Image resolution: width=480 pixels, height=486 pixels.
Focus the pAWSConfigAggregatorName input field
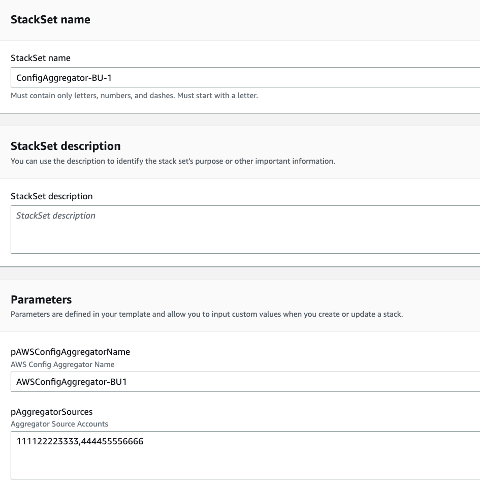[203, 382]
